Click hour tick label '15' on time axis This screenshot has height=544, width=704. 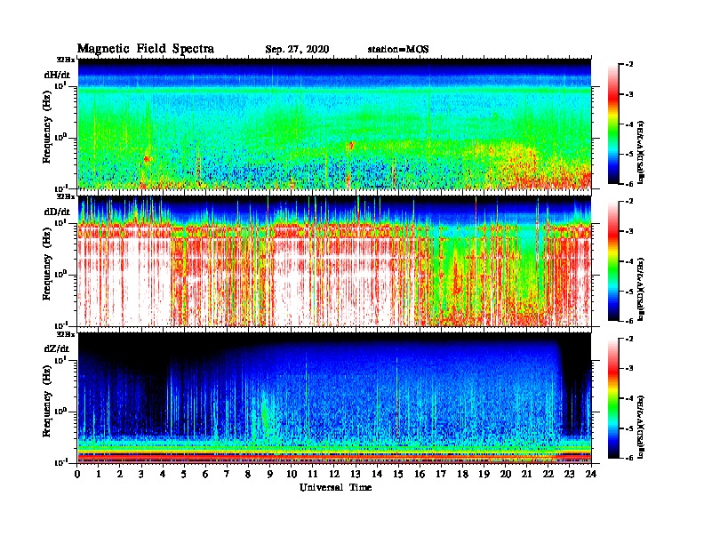398,474
